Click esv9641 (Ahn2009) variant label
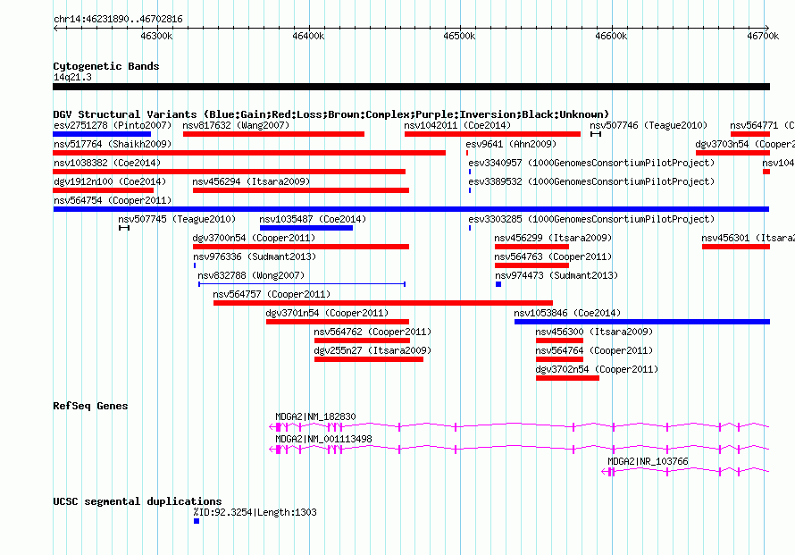This screenshot has height=555, width=795. click(x=511, y=144)
